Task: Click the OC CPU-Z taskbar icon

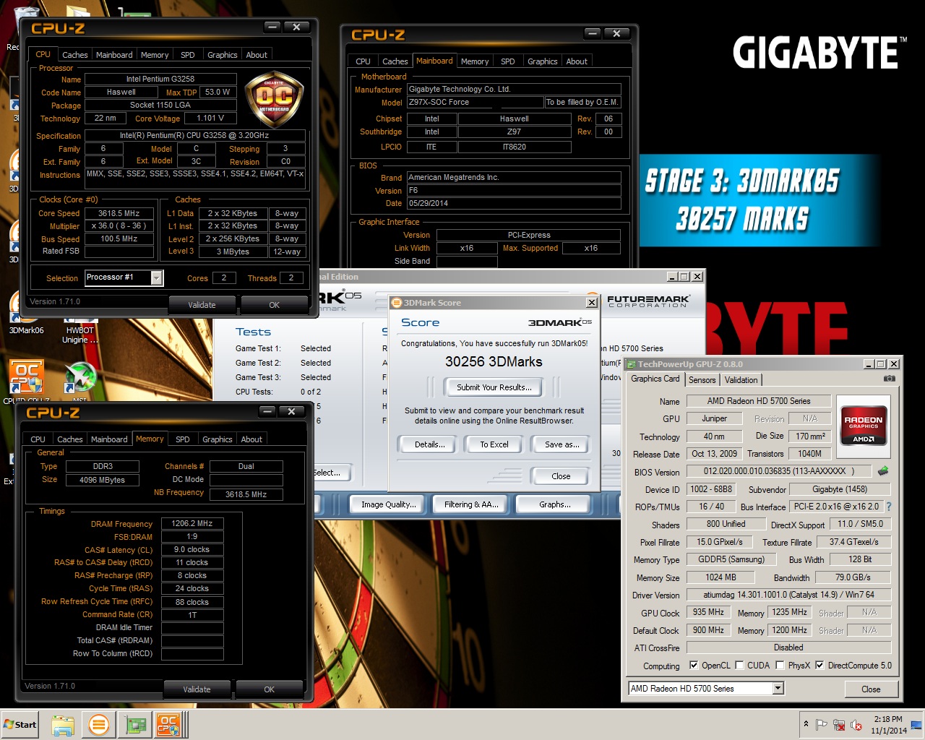Action: 168,724
